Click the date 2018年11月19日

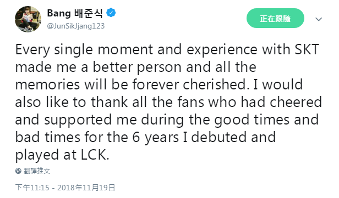(x=86, y=188)
